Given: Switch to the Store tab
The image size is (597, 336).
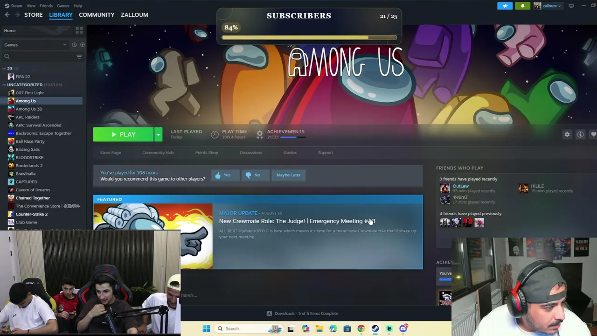Looking at the screenshot, I should tap(34, 15).
